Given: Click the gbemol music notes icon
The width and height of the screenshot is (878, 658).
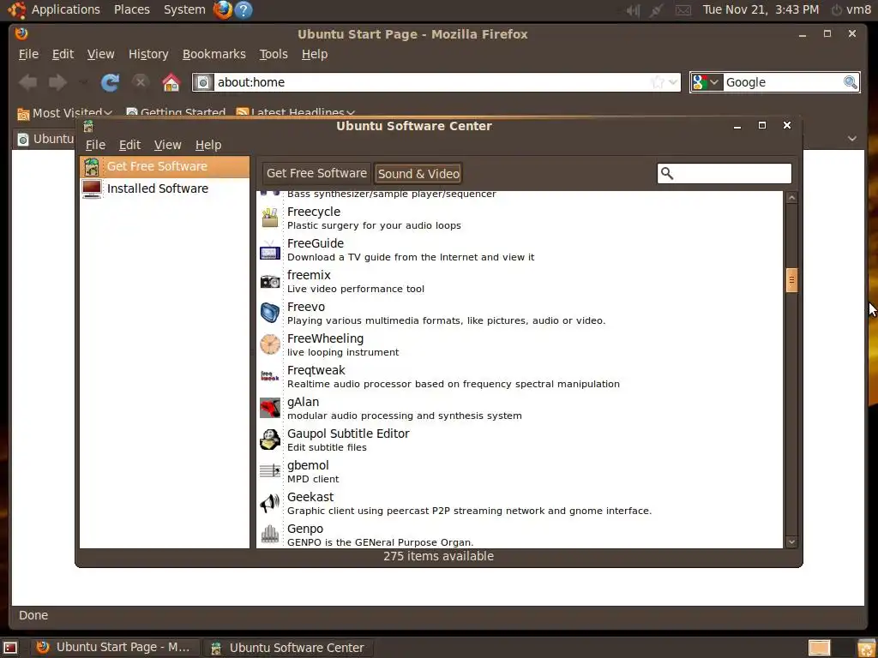Looking at the screenshot, I should coord(270,472).
